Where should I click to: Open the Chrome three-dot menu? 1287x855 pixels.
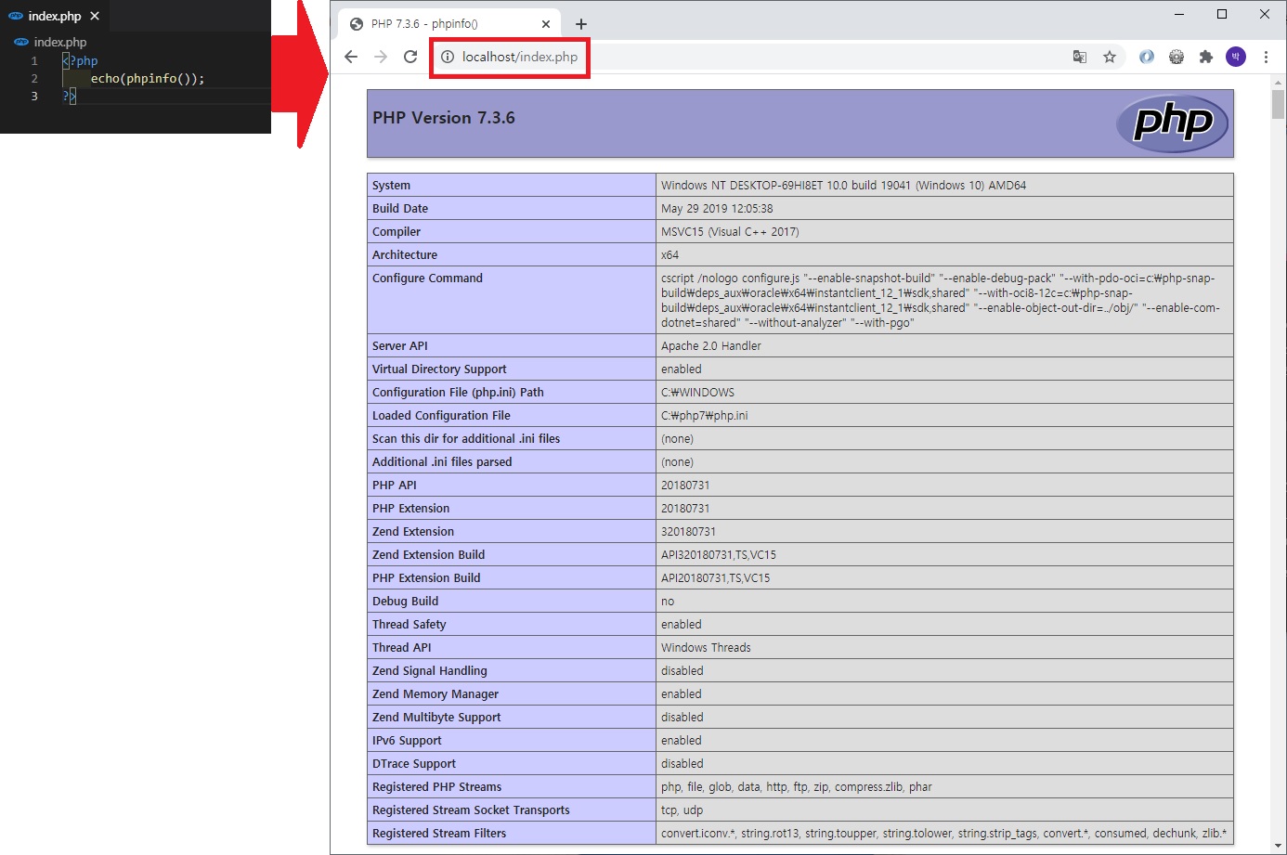pyautogui.click(x=1266, y=57)
